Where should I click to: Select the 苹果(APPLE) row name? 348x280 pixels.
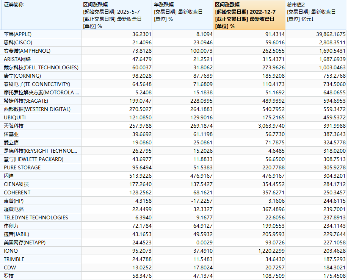point(17,34)
